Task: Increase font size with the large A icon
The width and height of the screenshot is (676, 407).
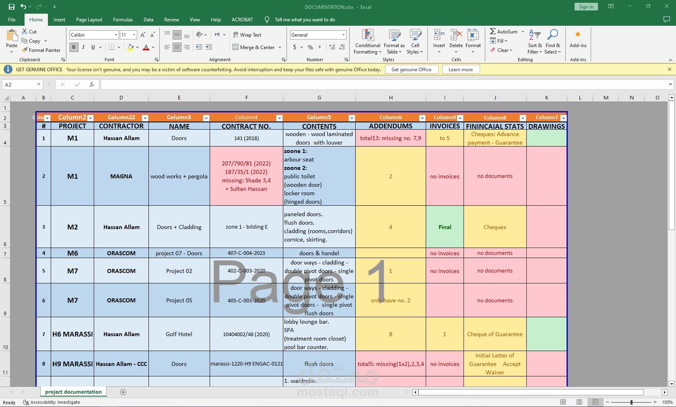Action: (143, 35)
